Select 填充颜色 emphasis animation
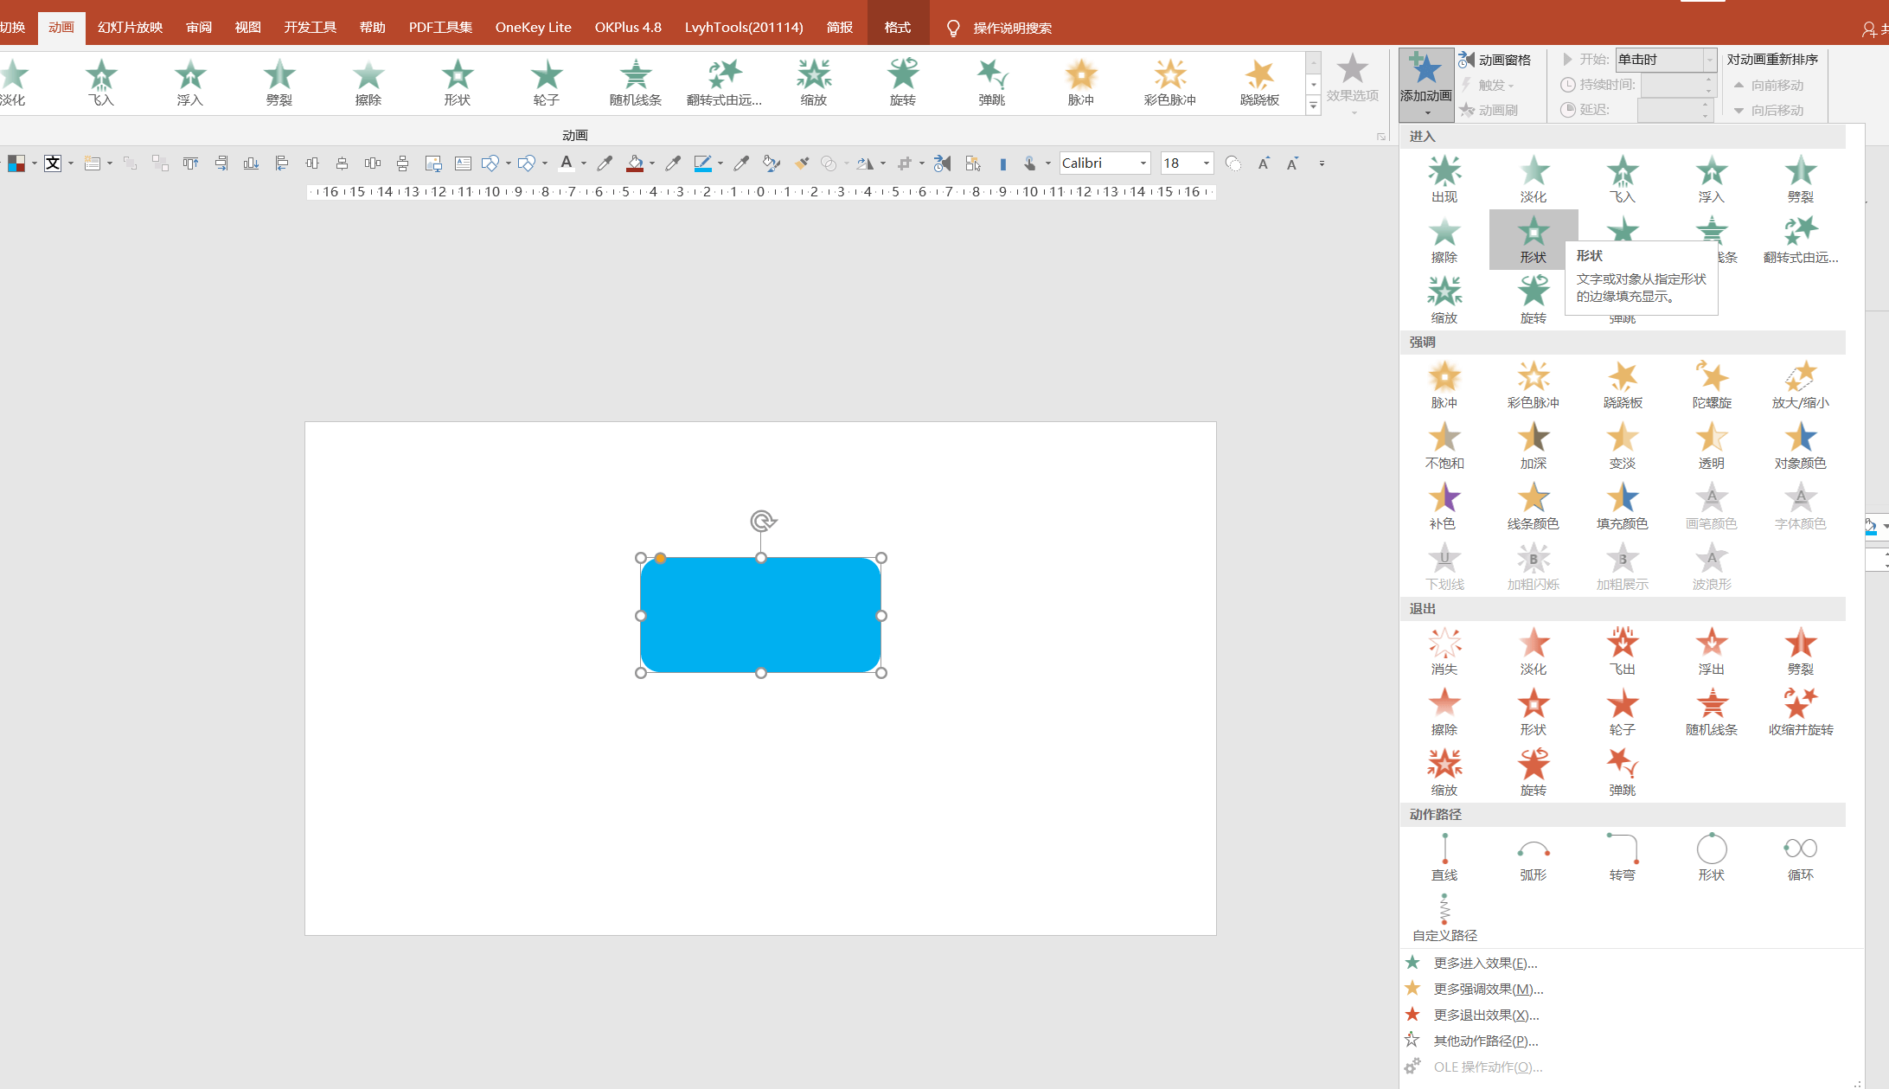 1623,506
